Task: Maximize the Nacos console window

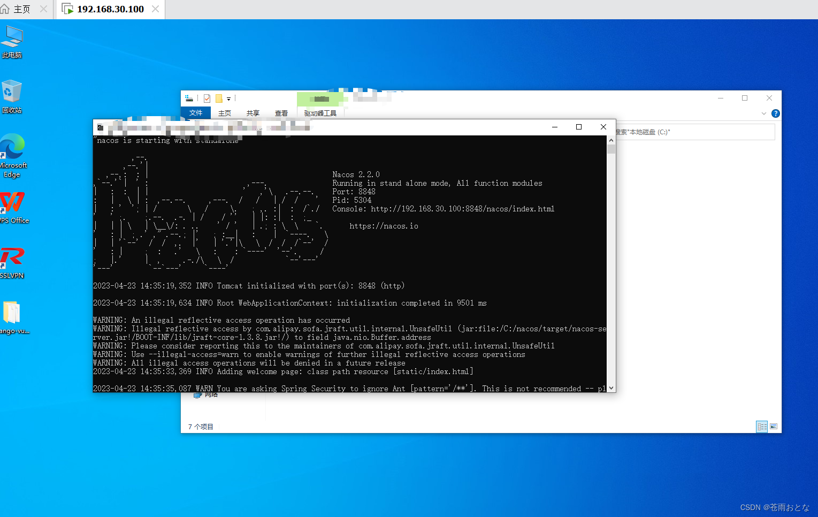Action: (x=579, y=127)
